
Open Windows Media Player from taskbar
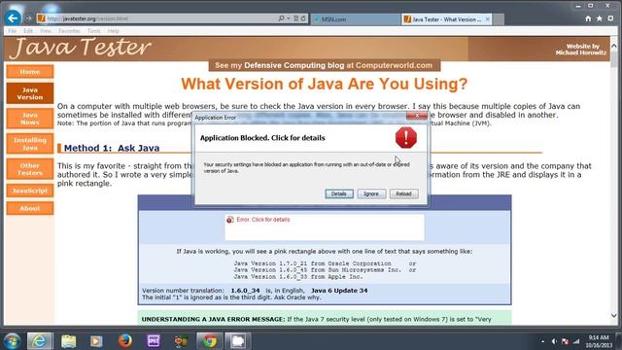(x=96, y=341)
